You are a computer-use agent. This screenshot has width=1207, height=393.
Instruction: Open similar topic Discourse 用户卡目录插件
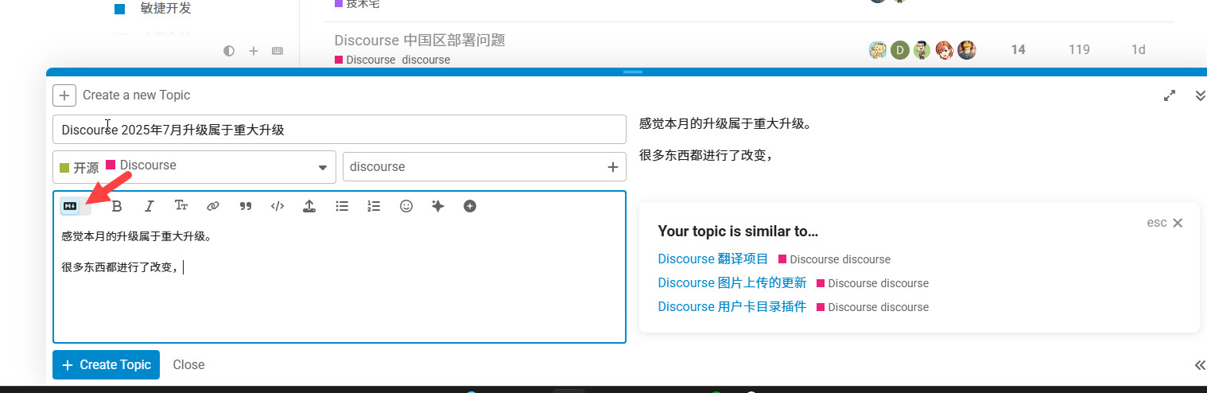pyautogui.click(x=732, y=306)
